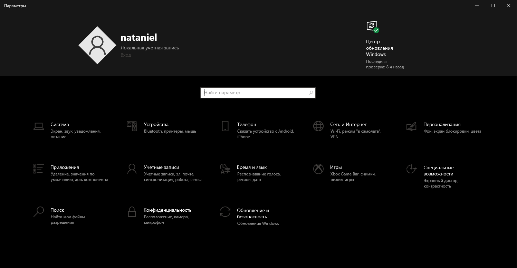The width and height of the screenshot is (517, 268).
Task: Click the Экран, звук, уведомления, питание description
Action: pos(76,134)
